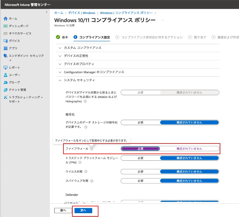Click the green checkmark of 基本 step
This screenshot has height=217, width=239.
coord(58,37)
